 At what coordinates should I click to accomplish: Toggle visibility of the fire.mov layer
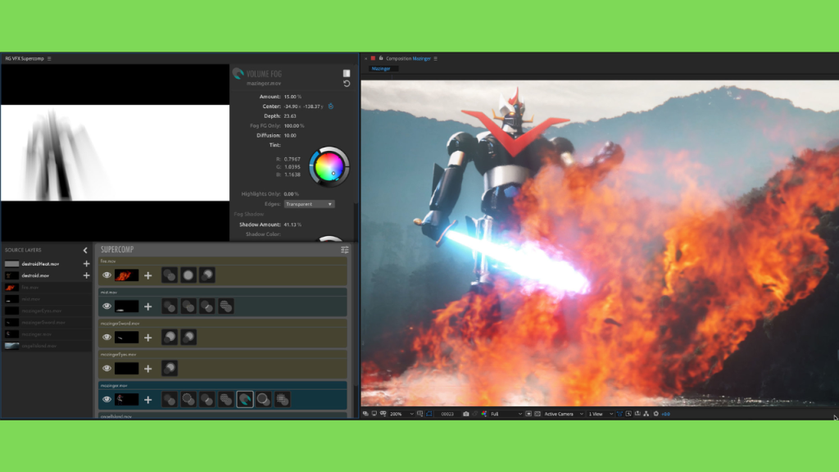pyautogui.click(x=107, y=275)
